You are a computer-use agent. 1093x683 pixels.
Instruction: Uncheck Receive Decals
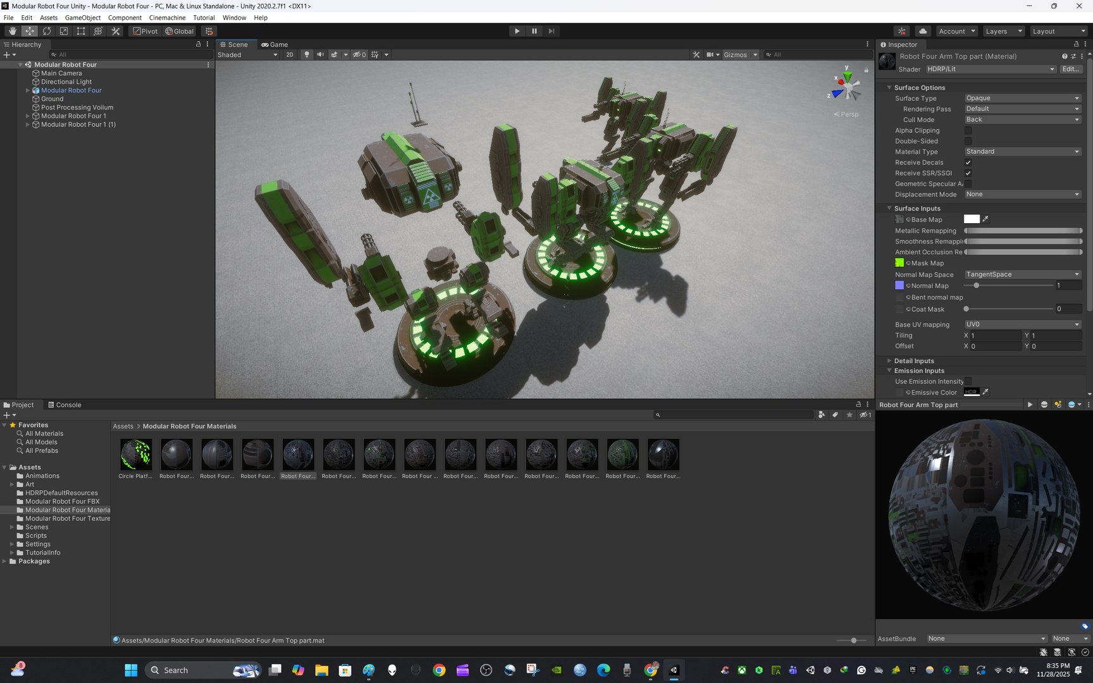[968, 163]
